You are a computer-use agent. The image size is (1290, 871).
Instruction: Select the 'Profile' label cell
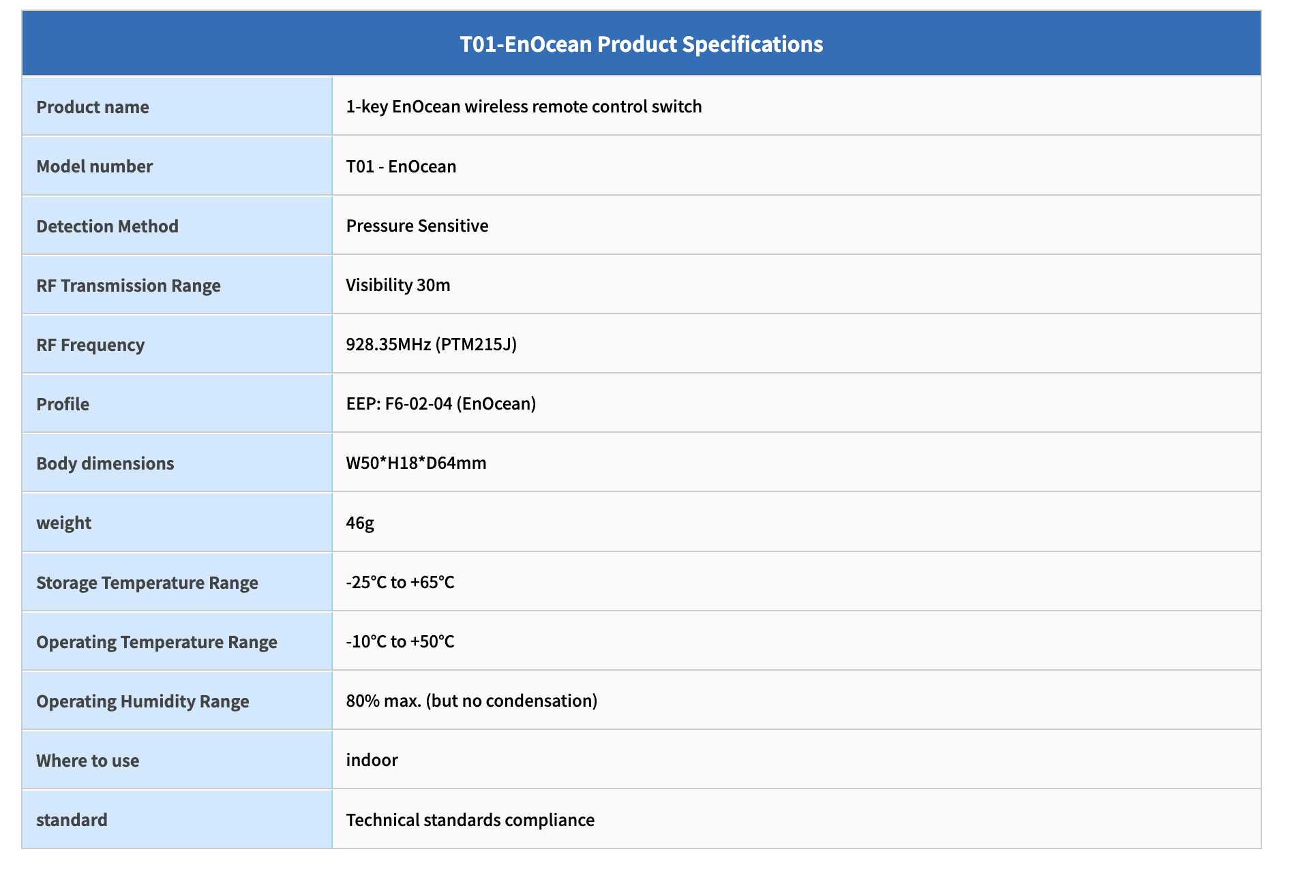[177, 403]
